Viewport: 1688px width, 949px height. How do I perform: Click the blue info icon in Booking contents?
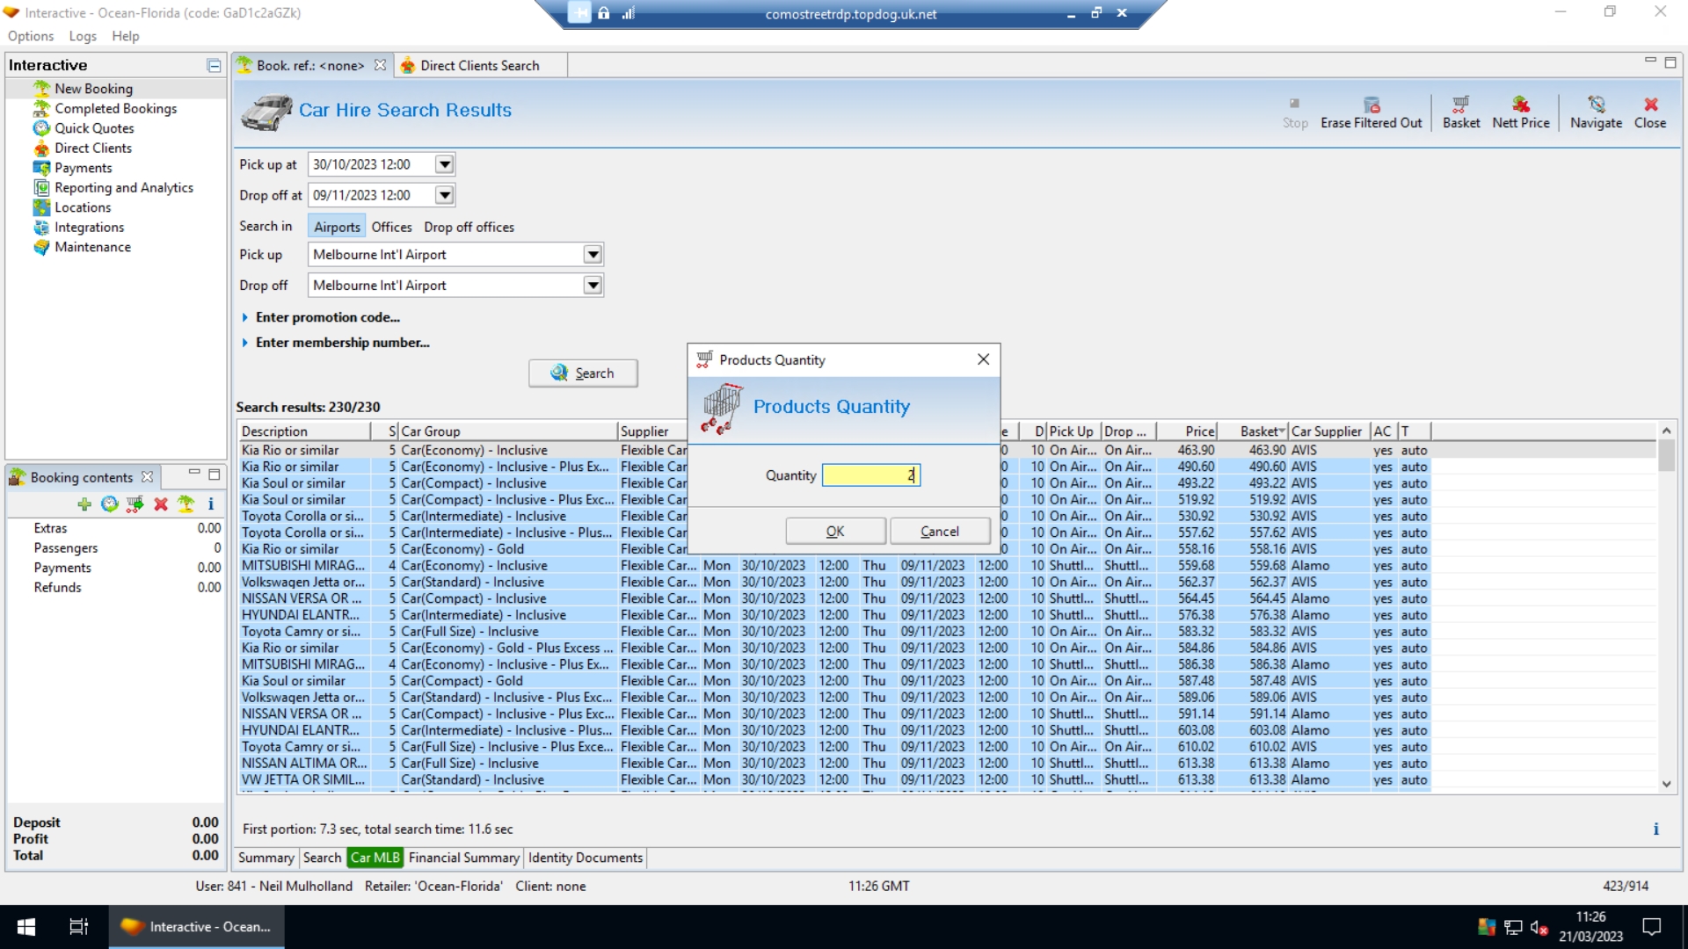211,504
